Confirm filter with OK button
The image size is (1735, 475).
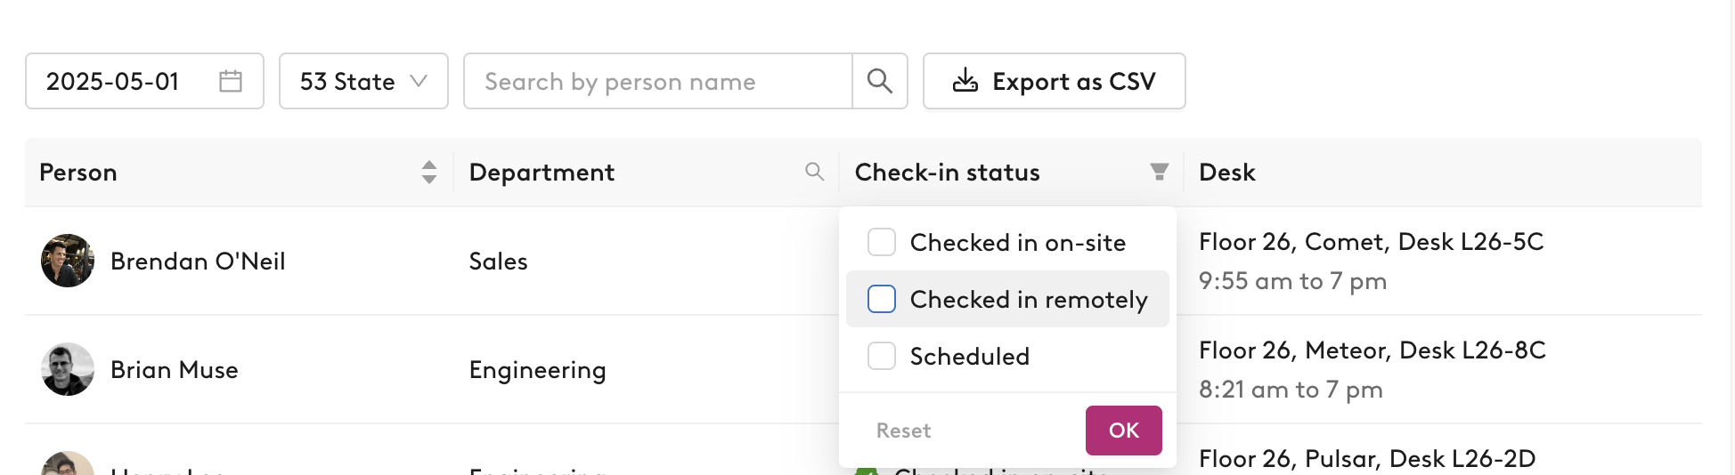pos(1124,431)
